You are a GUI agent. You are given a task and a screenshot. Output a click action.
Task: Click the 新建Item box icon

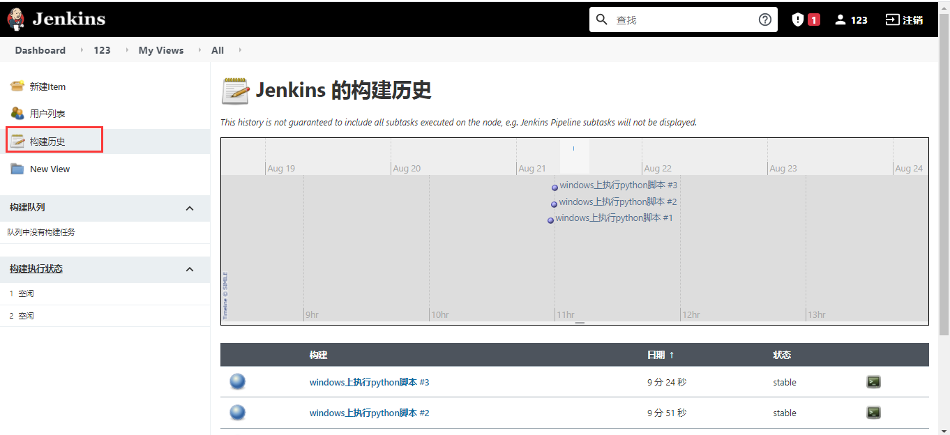click(x=17, y=86)
